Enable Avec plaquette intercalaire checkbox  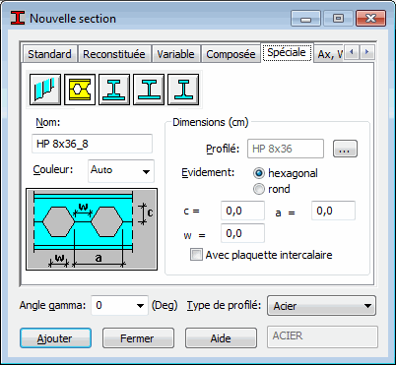(196, 255)
